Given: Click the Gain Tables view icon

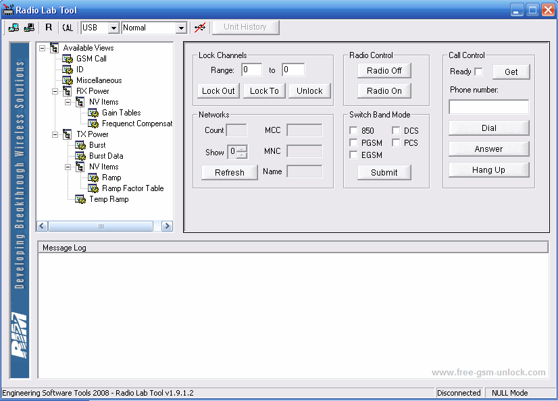Looking at the screenshot, I should 93,113.
